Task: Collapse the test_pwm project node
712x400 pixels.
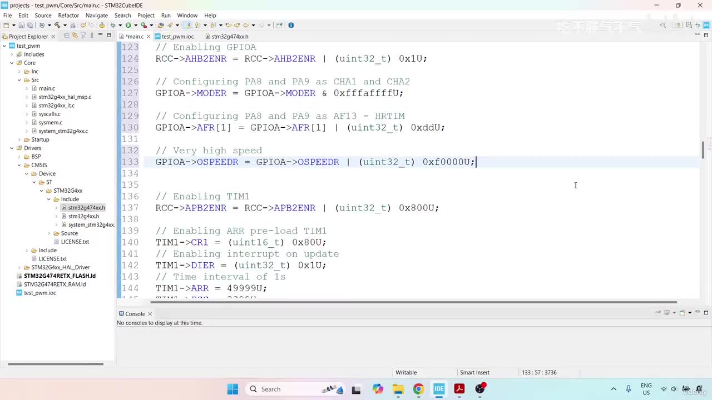Action: click(4, 46)
